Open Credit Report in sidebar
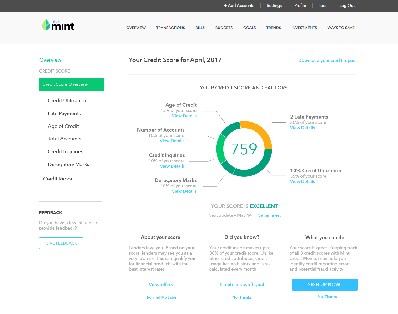 click(58, 179)
